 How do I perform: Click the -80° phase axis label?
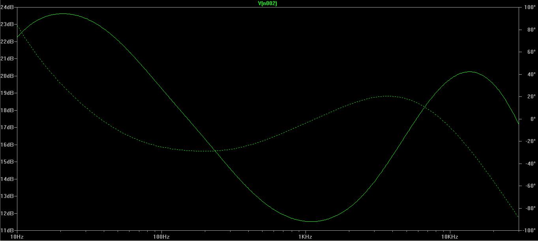click(x=530, y=208)
